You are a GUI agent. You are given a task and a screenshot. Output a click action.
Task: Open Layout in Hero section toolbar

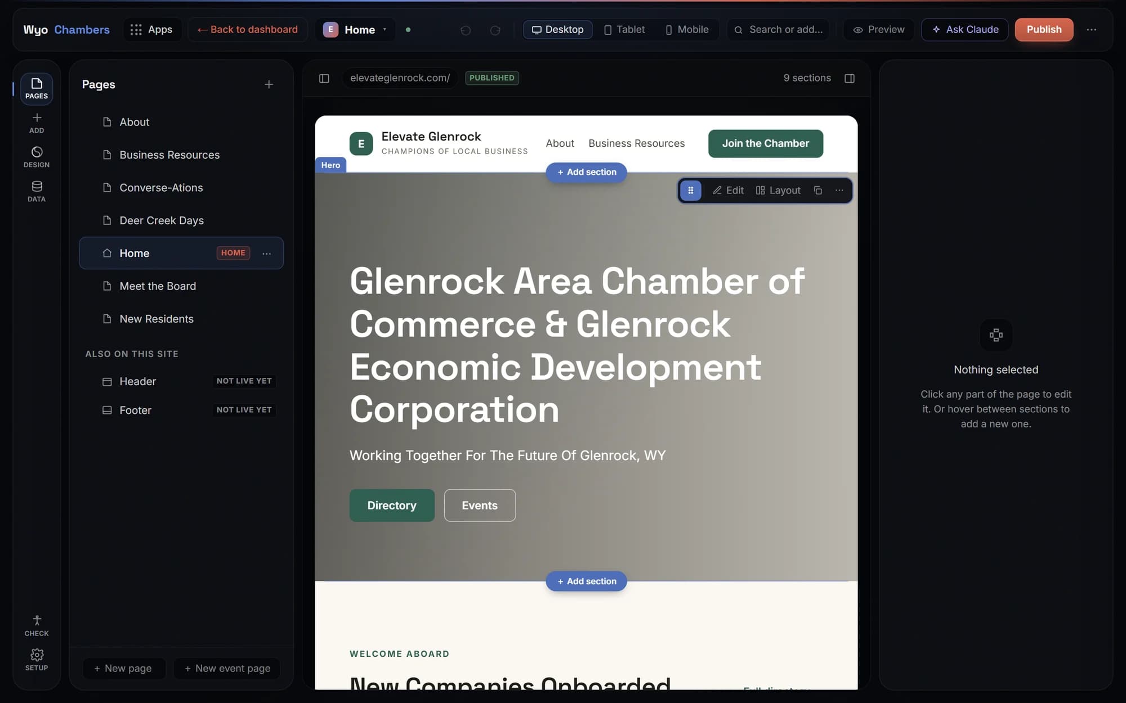[778, 191]
